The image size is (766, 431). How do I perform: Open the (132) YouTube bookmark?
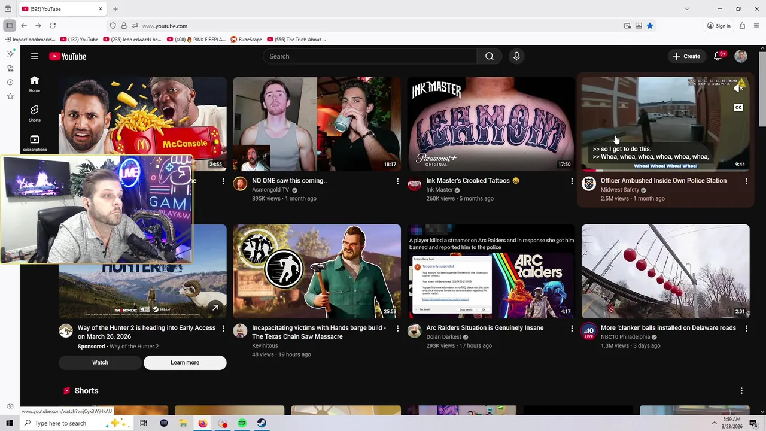[x=80, y=40]
